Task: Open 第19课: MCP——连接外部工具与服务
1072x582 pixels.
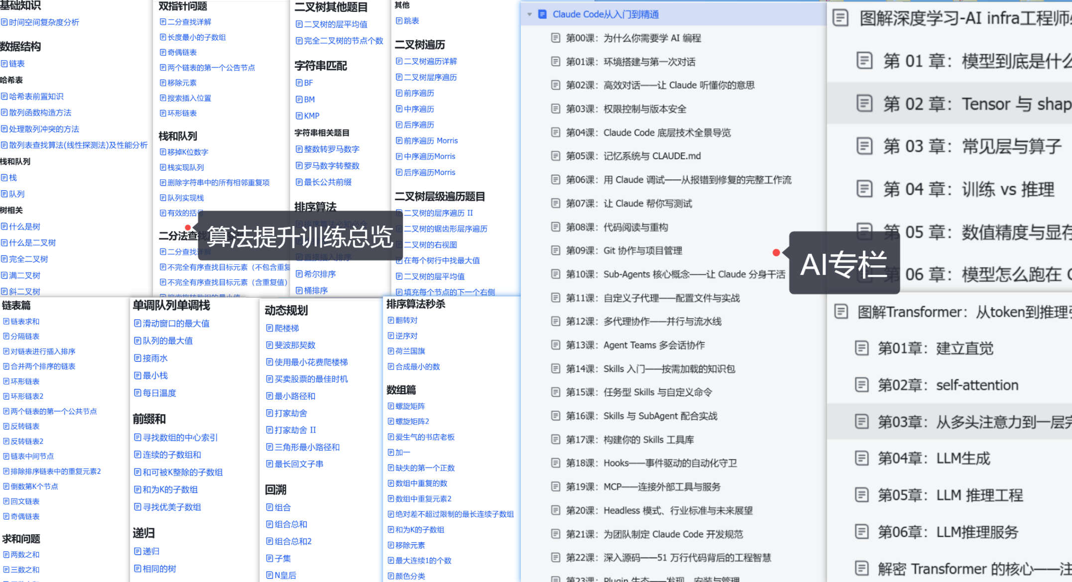Action: coord(643,486)
